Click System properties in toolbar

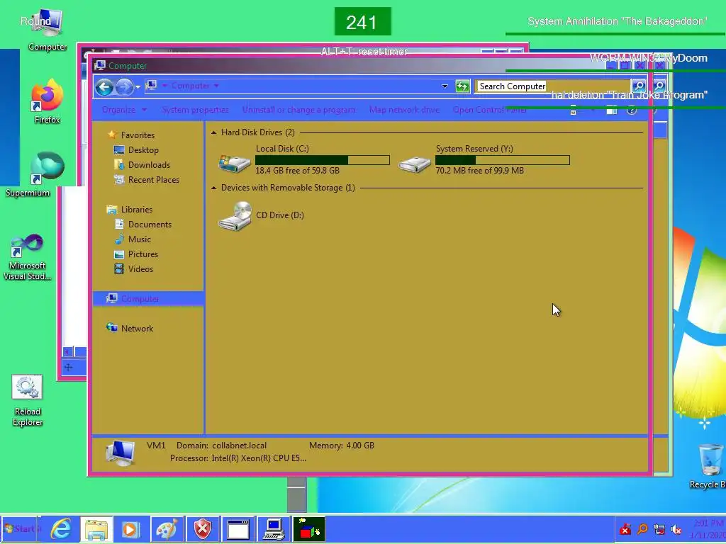pyautogui.click(x=195, y=110)
